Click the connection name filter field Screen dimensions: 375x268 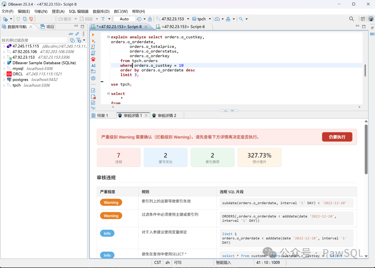[x=34, y=40]
